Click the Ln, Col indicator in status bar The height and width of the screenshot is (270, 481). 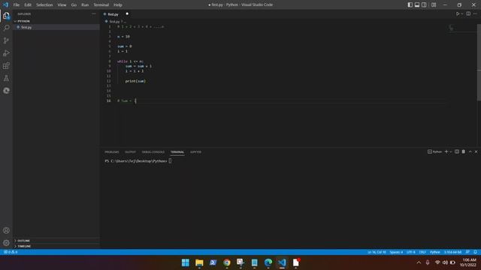tap(377, 252)
